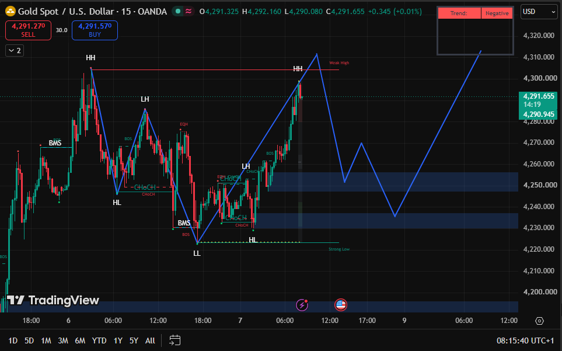Click the Trend: table cell
Image resolution: width=562 pixels, height=351 pixels.
459,13
